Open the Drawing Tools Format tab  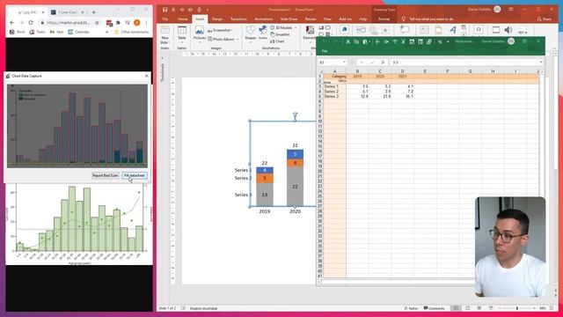[384, 18]
